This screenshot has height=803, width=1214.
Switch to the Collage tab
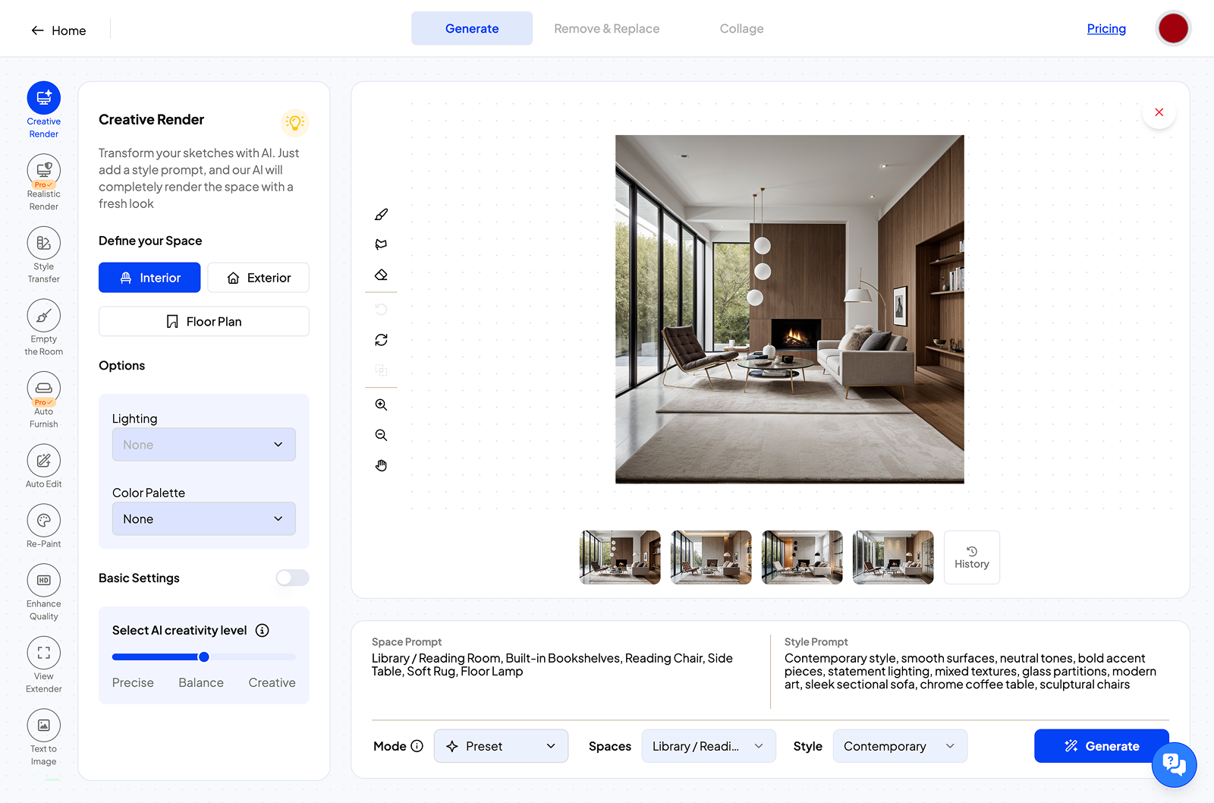coord(741,29)
